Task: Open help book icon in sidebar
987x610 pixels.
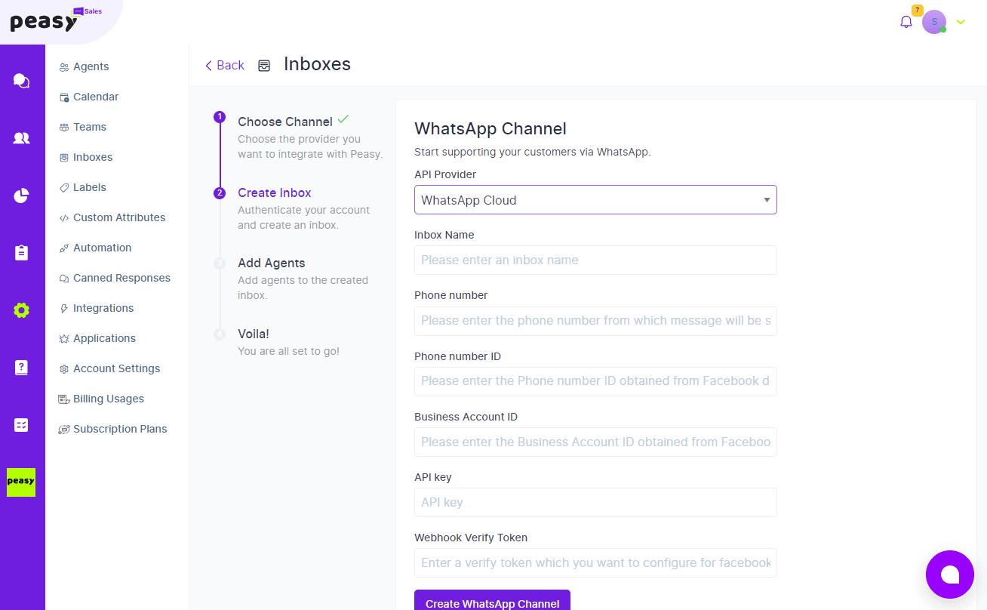Action: [22, 368]
